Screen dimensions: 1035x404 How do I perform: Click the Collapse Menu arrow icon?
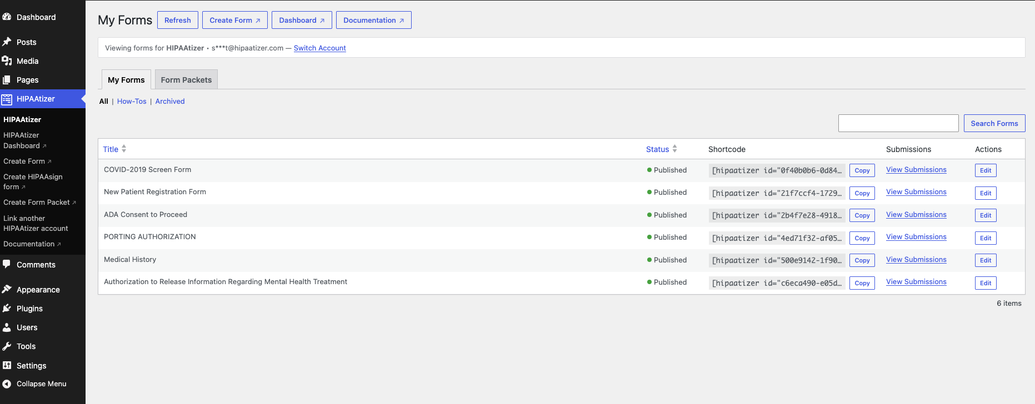pos(7,384)
